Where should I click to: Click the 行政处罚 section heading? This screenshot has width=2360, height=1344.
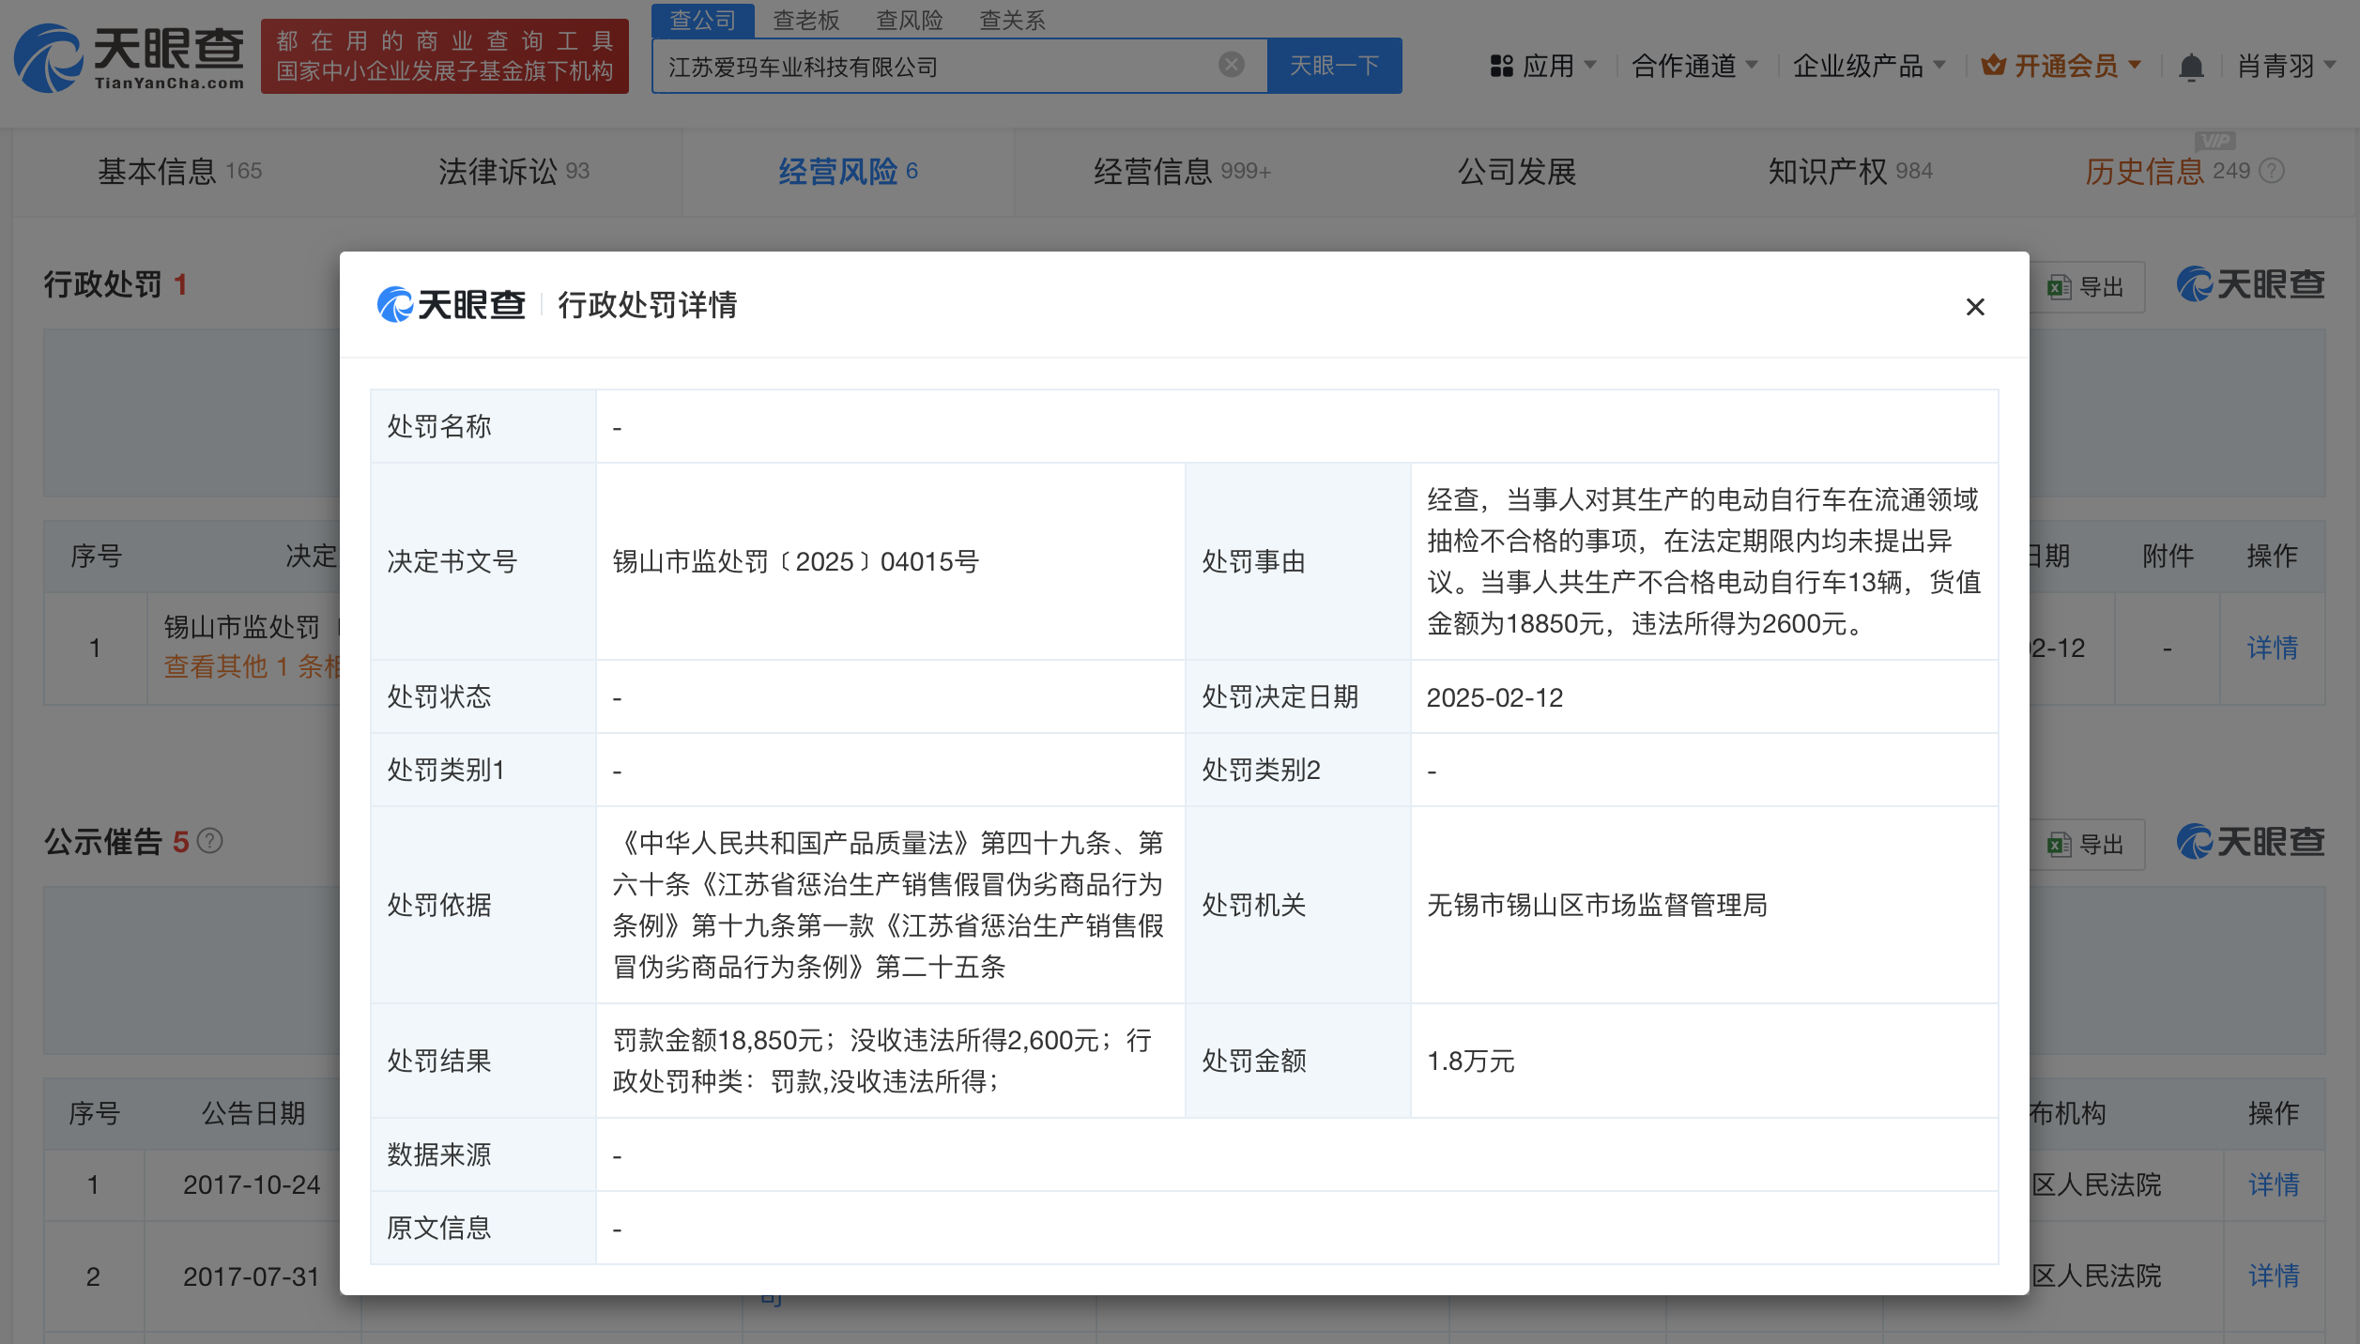[x=103, y=284]
